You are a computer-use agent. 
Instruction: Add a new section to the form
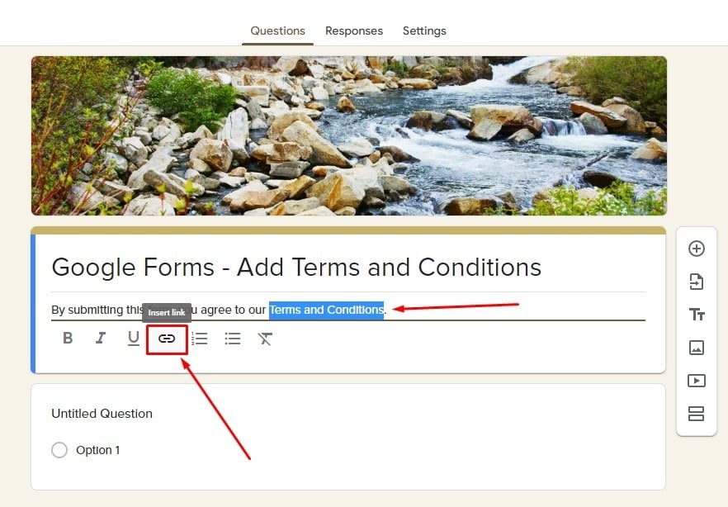pos(697,414)
